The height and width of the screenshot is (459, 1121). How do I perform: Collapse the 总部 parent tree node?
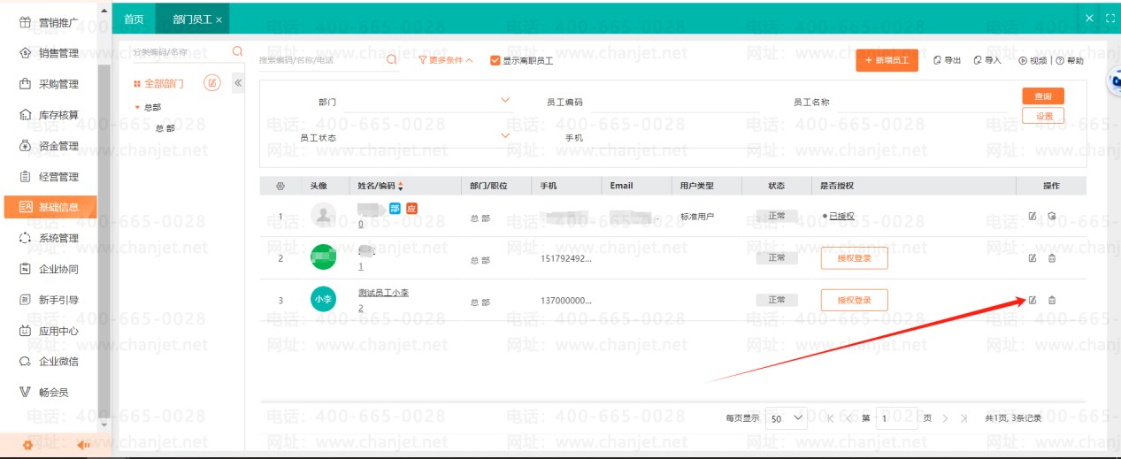137,107
